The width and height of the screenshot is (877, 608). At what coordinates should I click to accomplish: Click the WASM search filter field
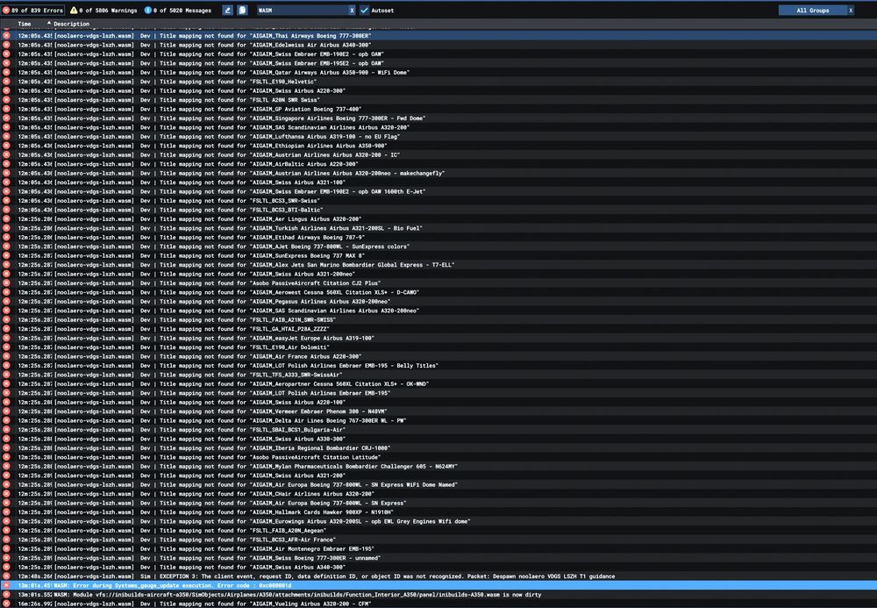coord(301,11)
